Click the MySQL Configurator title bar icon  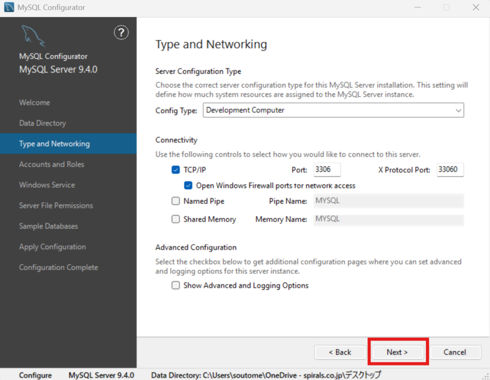(x=9, y=8)
